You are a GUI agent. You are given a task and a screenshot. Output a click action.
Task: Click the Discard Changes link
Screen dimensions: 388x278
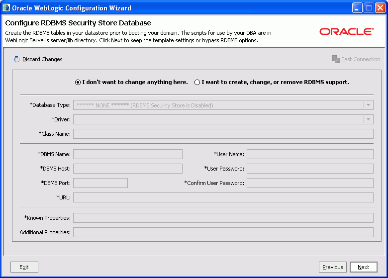[42, 59]
